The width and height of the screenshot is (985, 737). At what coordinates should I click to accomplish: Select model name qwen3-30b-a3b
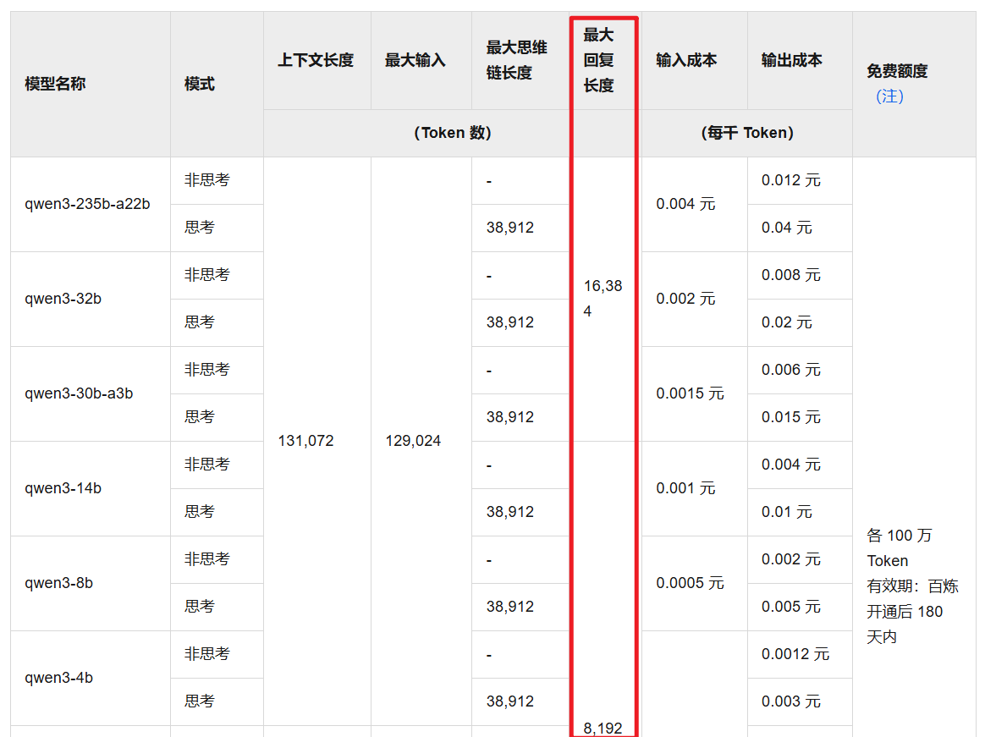coord(79,394)
